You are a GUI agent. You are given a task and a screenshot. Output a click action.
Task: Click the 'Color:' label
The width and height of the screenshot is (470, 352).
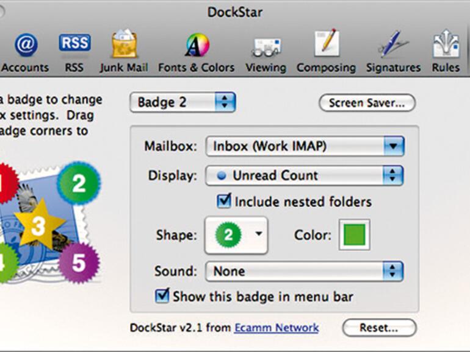pos(313,235)
